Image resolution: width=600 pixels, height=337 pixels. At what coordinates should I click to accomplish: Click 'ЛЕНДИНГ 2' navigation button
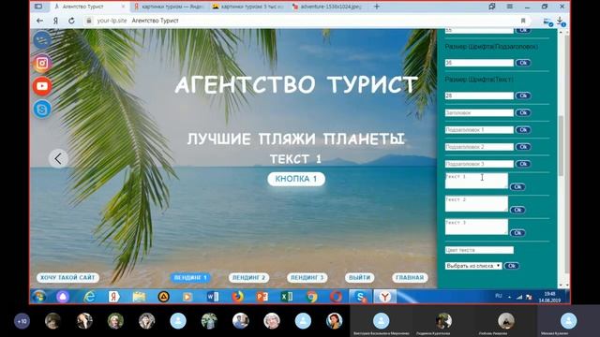point(248,278)
